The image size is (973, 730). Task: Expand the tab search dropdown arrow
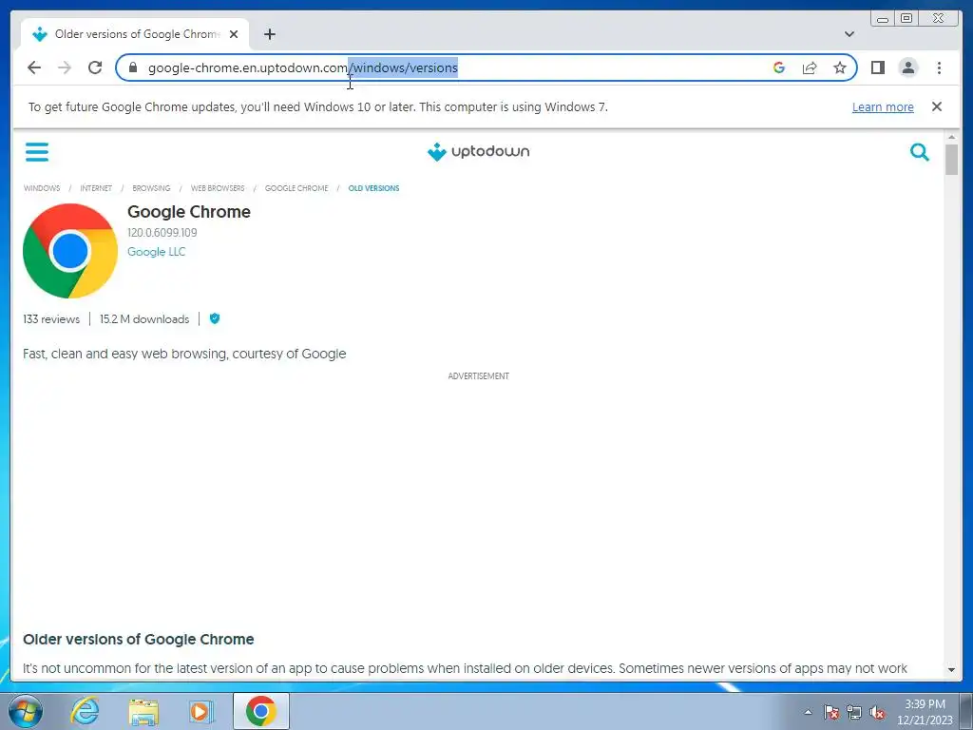click(x=849, y=34)
